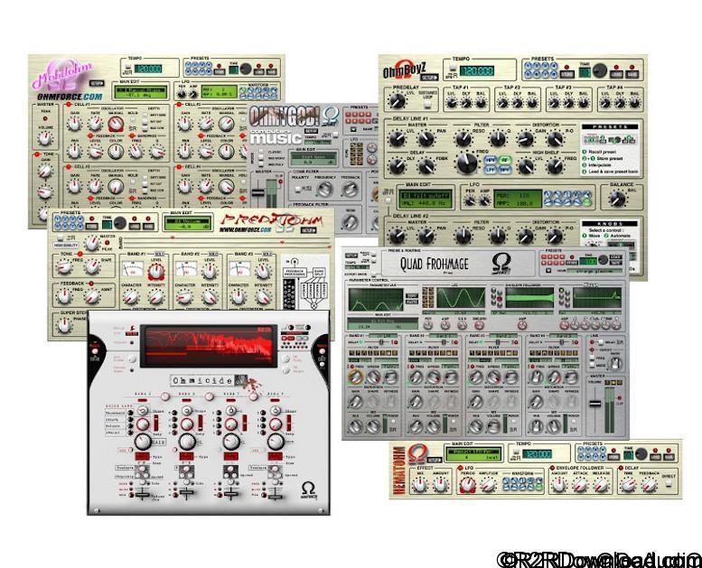Screen dimensions: 702x568
Task: Select the HPF filter type in OhmBoyz
Action: pos(491,160)
